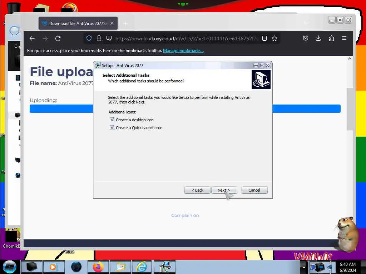
Task: Open the dark globe taskbar icon
Action: pyautogui.click(x=76, y=267)
